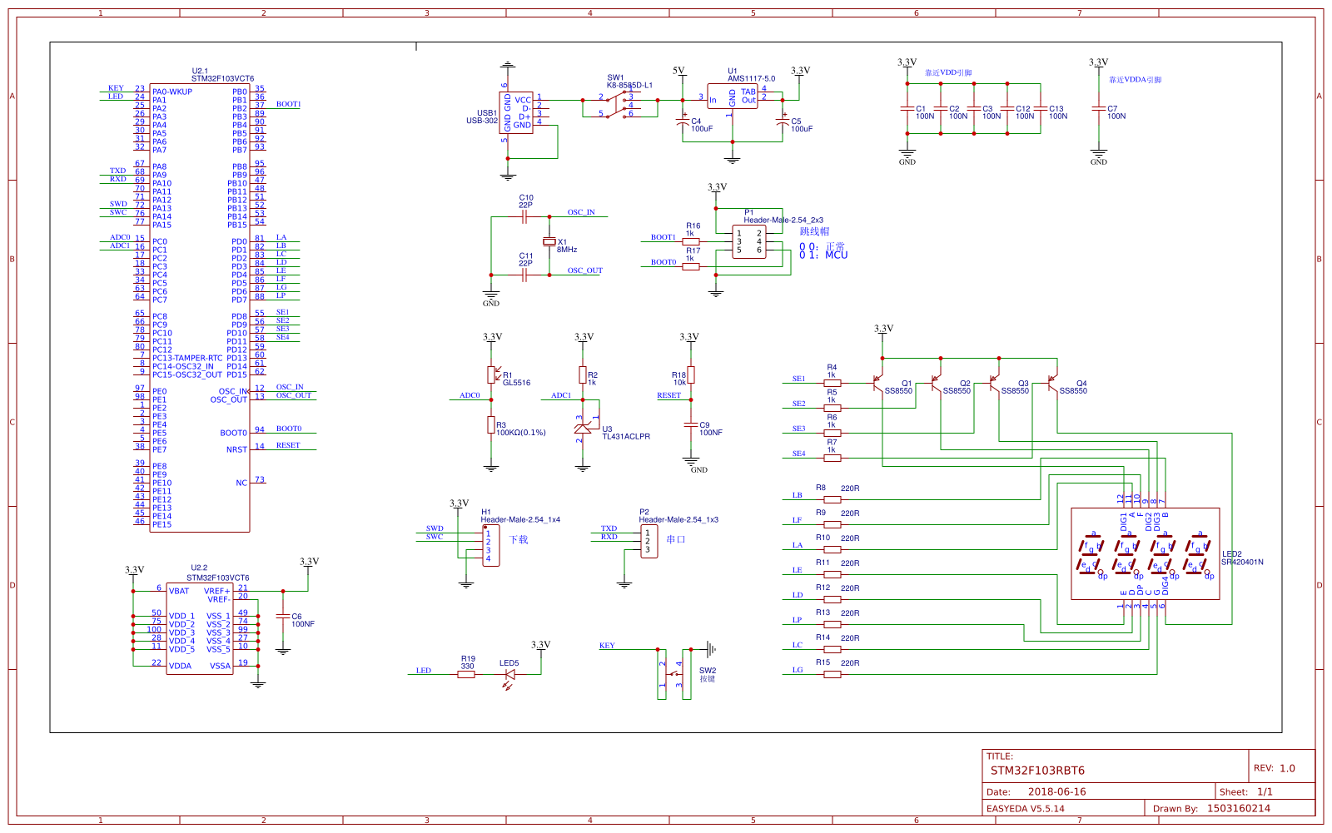This screenshot has width=1332, height=833.
Task: Select the R1 GL5516 photoresistor symbol
Action: coord(491,374)
